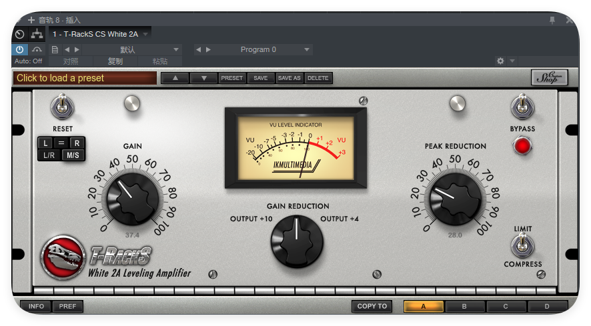The image size is (591, 326).
Task: Select the next program with the right arrow by Program 0
Action: [208, 49]
